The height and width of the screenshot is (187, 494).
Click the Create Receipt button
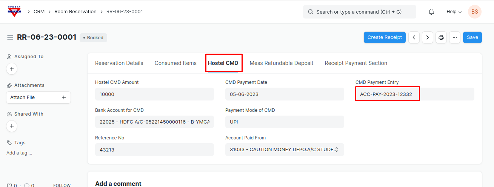click(385, 37)
